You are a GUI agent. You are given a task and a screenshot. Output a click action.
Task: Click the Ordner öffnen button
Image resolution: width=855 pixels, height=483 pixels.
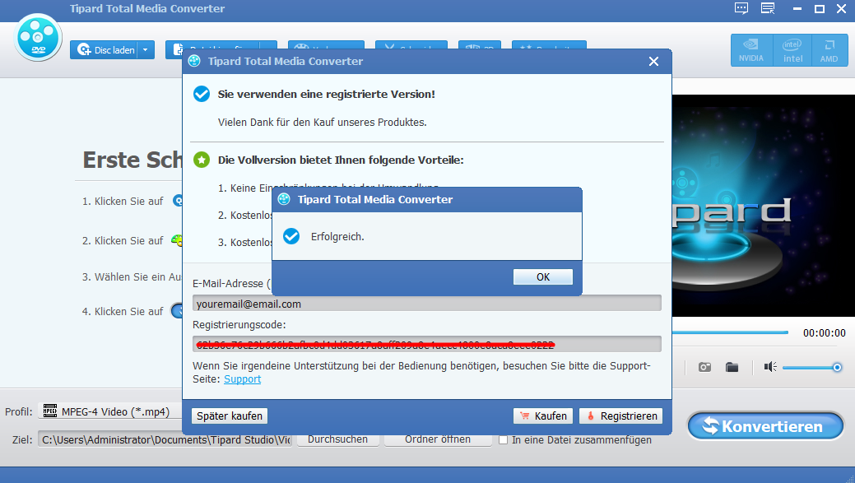437,439
